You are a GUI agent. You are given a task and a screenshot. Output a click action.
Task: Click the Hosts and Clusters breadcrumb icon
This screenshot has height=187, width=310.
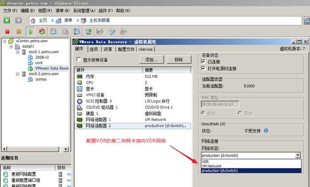tap(83, 20)
